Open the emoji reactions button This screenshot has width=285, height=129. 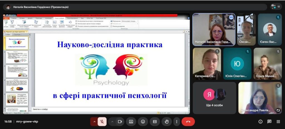pos(143,122)
